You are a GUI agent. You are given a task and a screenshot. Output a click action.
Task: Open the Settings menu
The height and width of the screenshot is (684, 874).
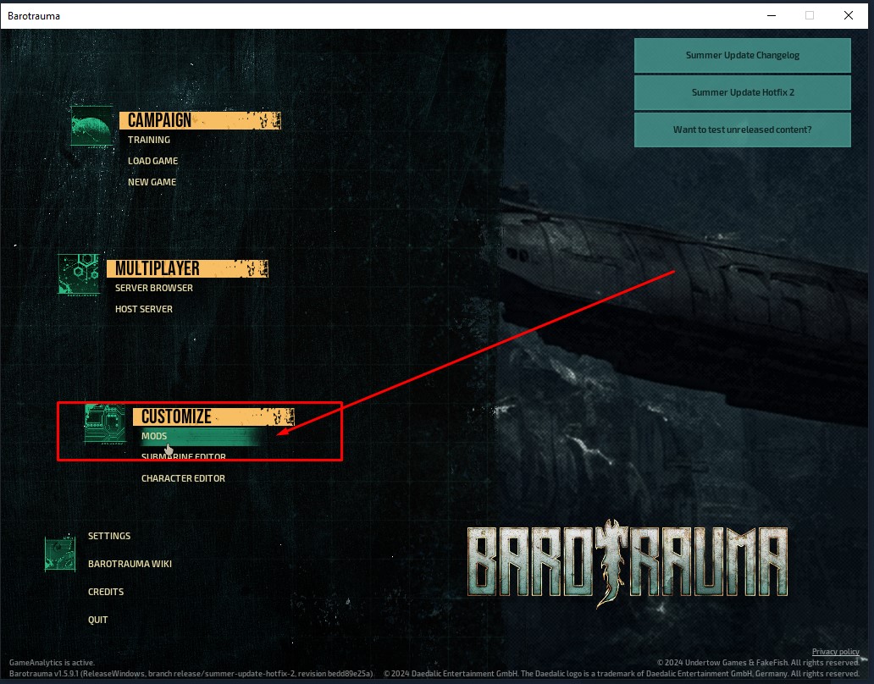pyautogui.click(x=109, y=536)
